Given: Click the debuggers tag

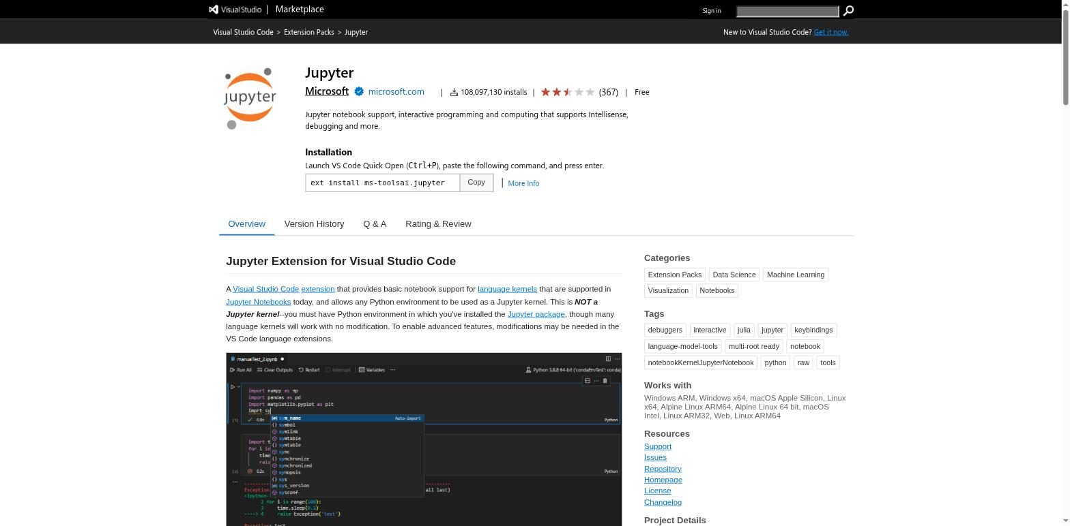Looking at the screenshot, I should (665, 330).
